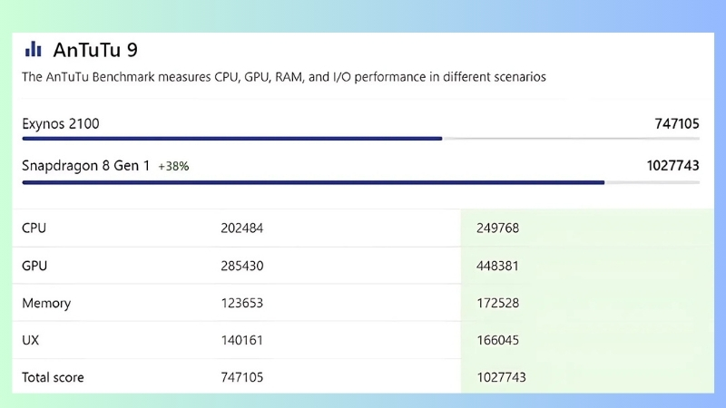Viewport: 726px width, 408px height.
Task: Click the Exynos CPU score 202484
Action: point(242,228)
